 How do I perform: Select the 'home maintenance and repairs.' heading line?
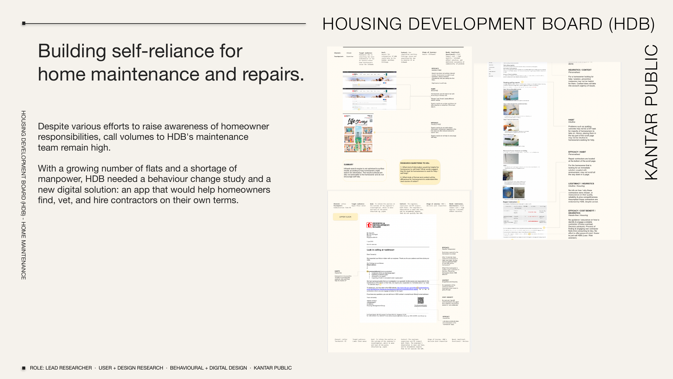[x=171, y=74]
